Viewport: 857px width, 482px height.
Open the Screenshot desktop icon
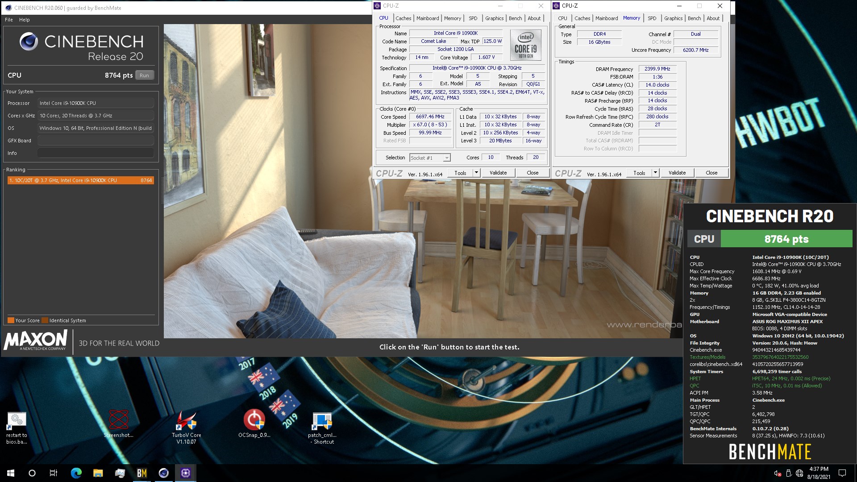coord(119,424)
